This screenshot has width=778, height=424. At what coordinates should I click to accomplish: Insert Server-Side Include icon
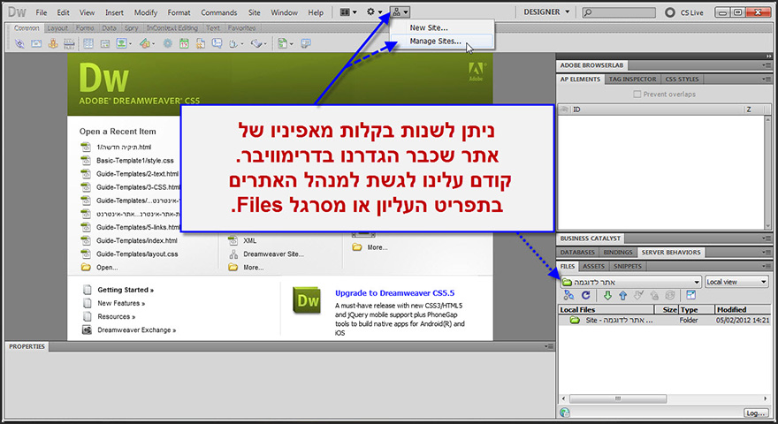point(201,43)
